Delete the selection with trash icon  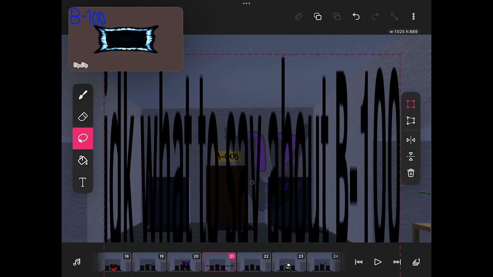click(411, 173)
